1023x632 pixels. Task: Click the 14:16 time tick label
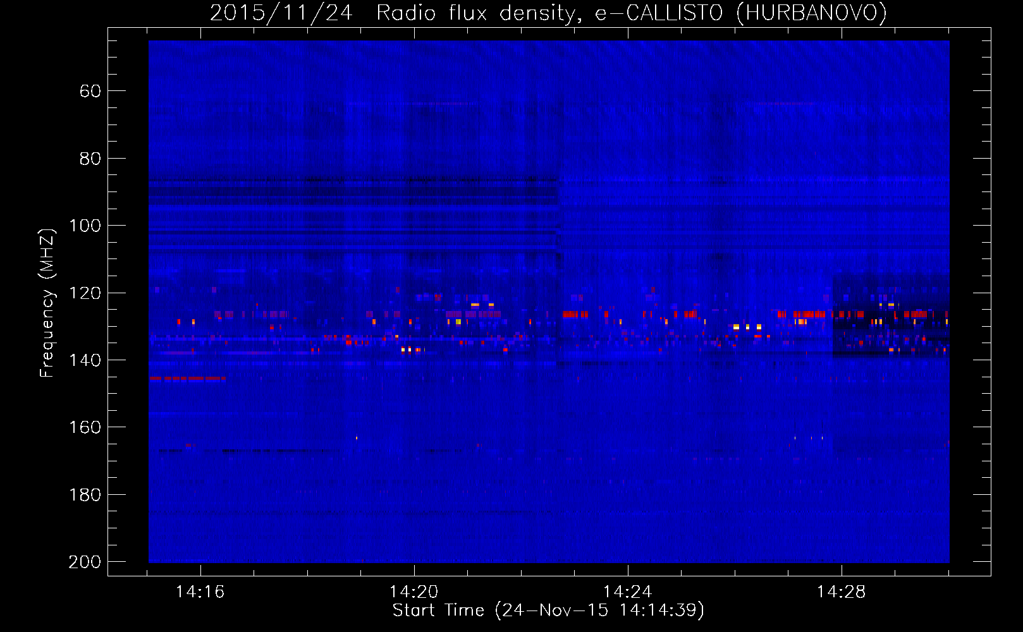tap(200, 592)
